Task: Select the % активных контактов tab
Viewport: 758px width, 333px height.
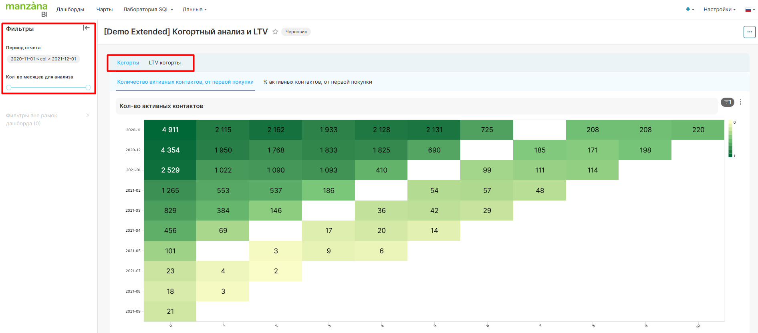Action: tap(317, 82)
